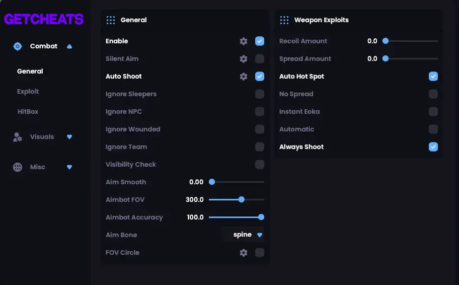The width and height of the screenshot is (459, 285).
Task: Enable the FOV Circle checkbox
Action: click(260, 252)
